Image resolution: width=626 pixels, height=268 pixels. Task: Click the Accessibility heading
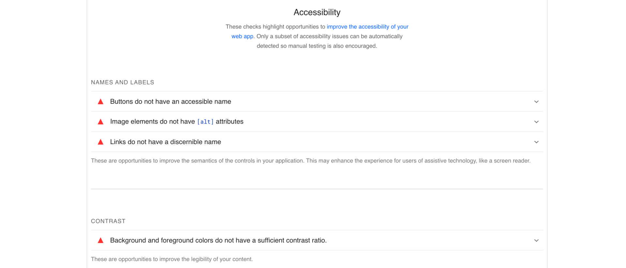[317, 12]
